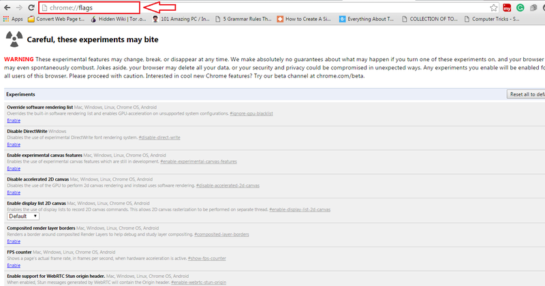Click 'Disable DirectWrite' title text
Viewport: 545px width, 286px height.
click(27, 131)
